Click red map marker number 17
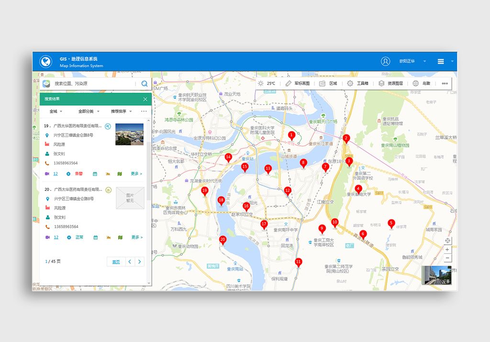Viewport: 490px width, 342px height. click(264, 225)
